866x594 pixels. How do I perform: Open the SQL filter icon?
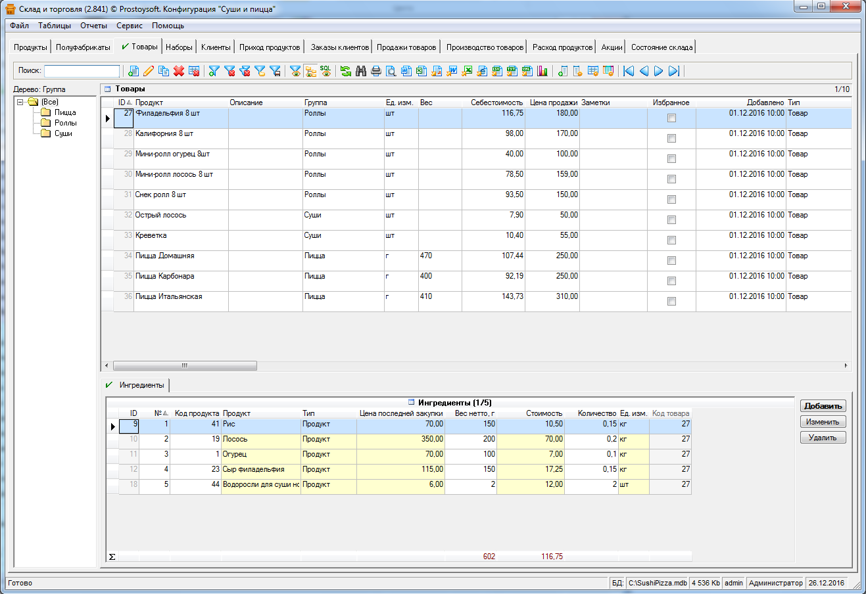point(325,71)
